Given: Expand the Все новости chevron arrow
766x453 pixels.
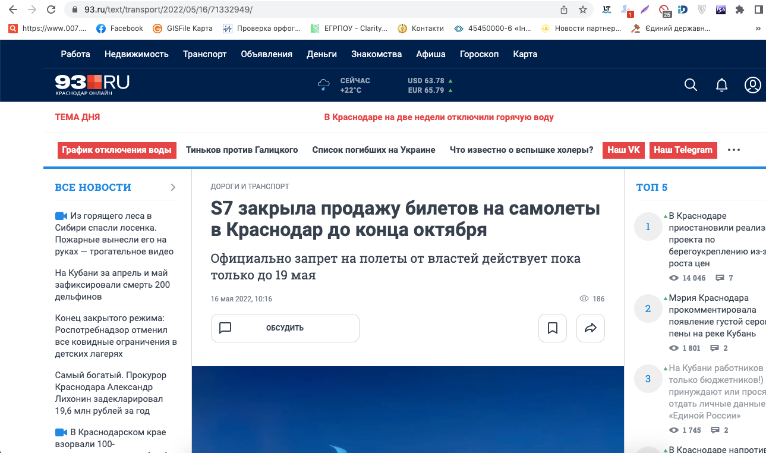Looking at the screenshot, I should click(173, 187).
